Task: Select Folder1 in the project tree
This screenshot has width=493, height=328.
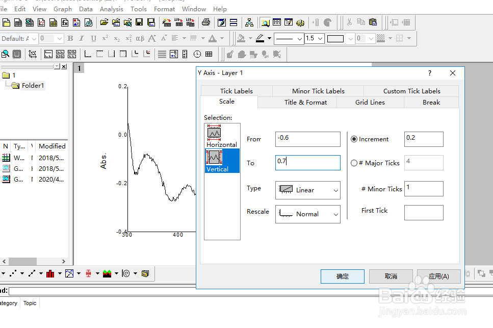Action: point(33,85)
